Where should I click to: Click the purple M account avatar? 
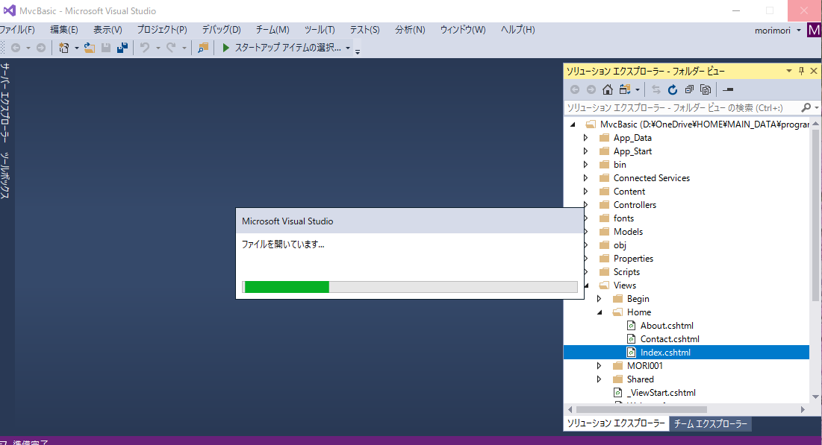[814, 31]
